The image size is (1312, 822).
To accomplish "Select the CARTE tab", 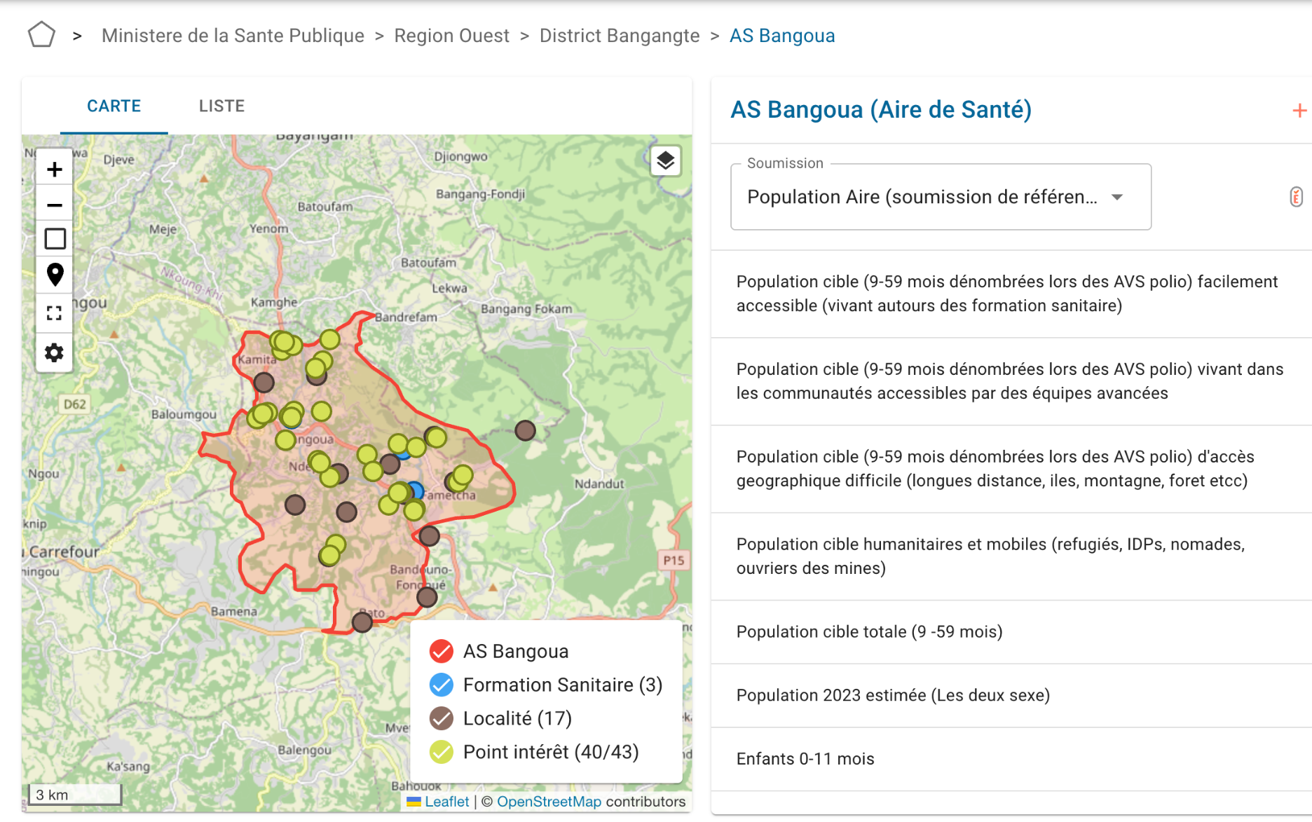I will pyautogui.click(x=114, y=106).
